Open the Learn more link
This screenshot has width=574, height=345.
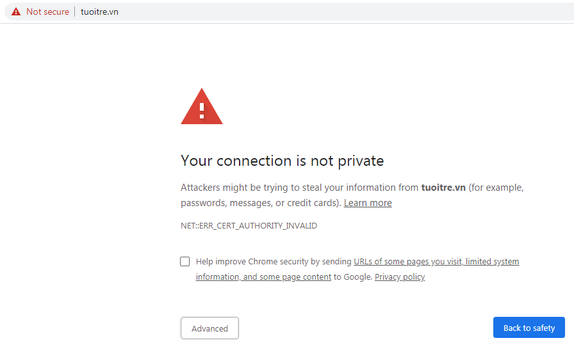click(368, 203)
